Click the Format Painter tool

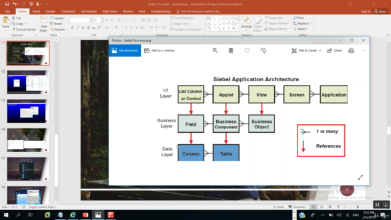(24, 29)
